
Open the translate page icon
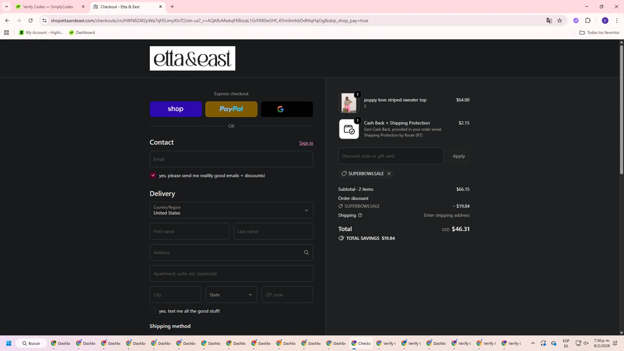(x=549, y=20)
